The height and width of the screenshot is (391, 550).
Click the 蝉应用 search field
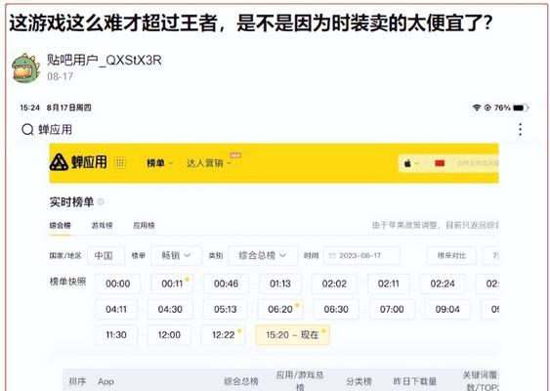(x=55, y=129)
